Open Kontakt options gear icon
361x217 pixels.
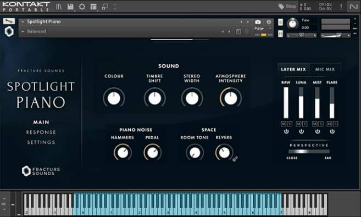(x=82, y=7)
